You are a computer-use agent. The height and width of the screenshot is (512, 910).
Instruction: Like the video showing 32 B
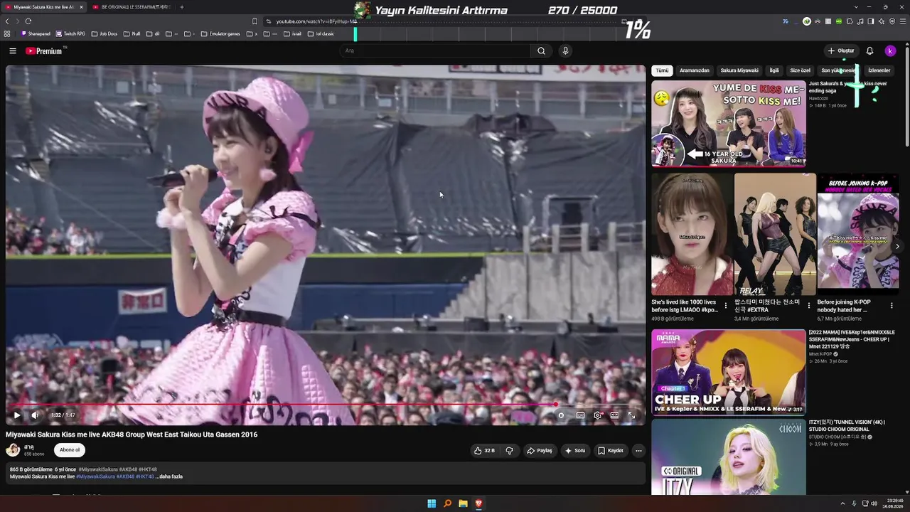485,450
